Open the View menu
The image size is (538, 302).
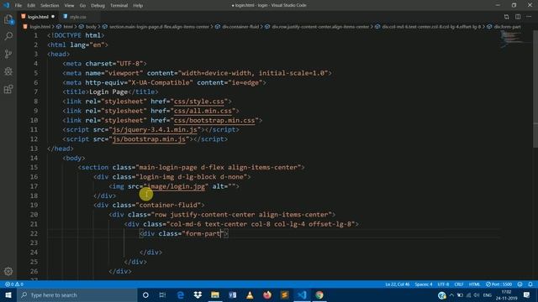tap(69, 6)
